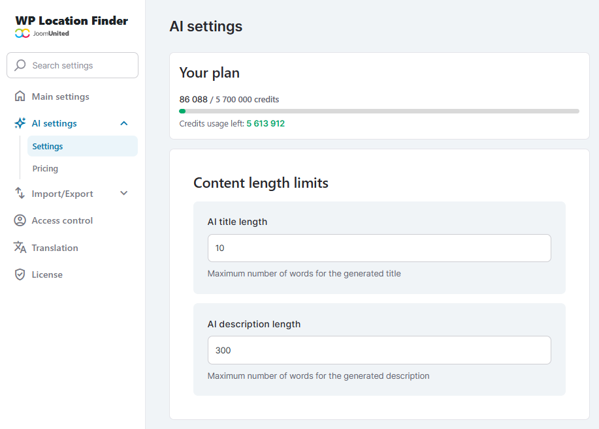Click the magnifier icon in the search field

tap(20, 65)
